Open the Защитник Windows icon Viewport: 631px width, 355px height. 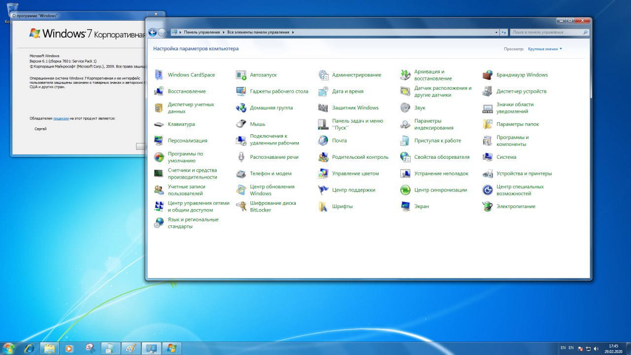click(323, 108)
